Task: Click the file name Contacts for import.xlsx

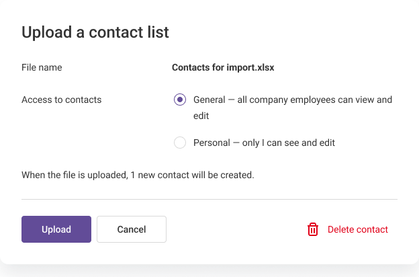Action: coord(223,67)
